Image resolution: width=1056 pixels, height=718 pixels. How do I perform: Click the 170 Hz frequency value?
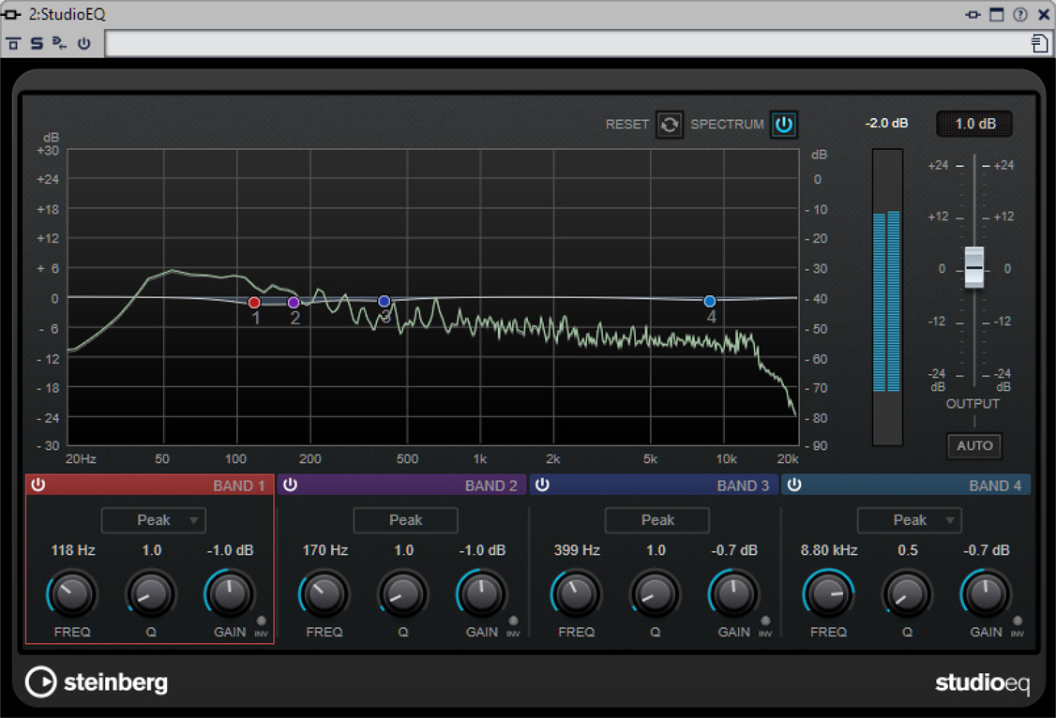tap(324, 550)
